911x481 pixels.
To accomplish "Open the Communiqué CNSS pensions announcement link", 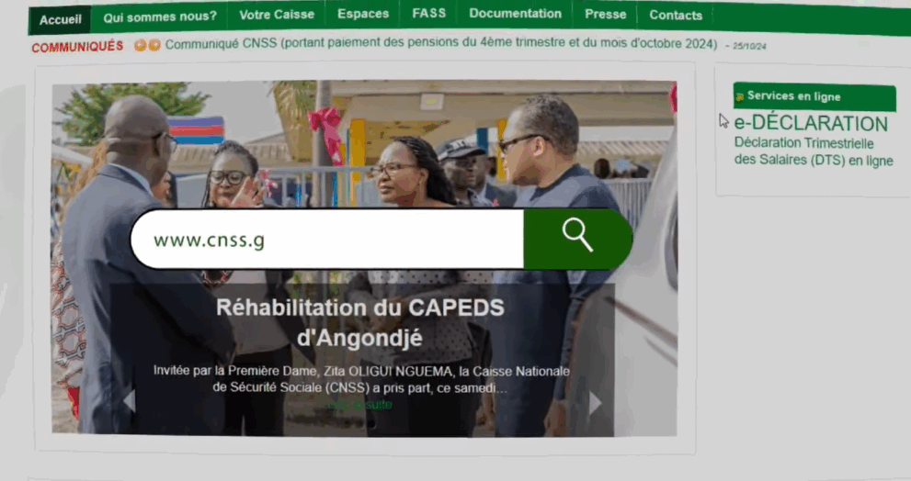I will click(441, 43).
